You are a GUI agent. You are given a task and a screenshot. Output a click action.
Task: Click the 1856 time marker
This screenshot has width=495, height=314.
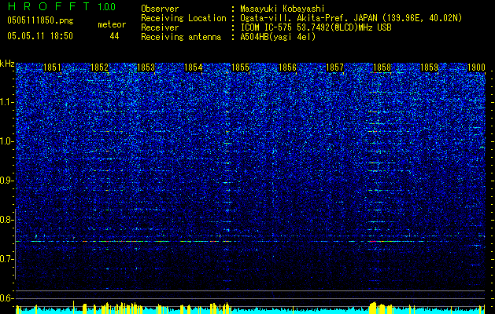[287, 68]
